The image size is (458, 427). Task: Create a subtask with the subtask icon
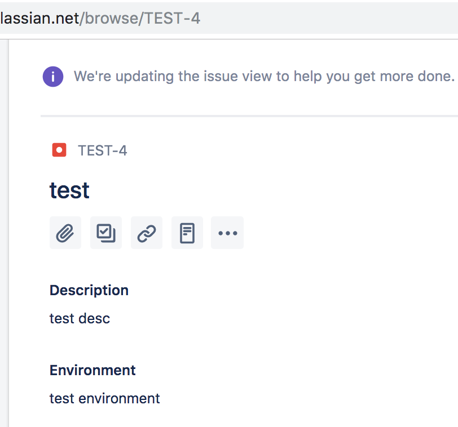(105, 232)
